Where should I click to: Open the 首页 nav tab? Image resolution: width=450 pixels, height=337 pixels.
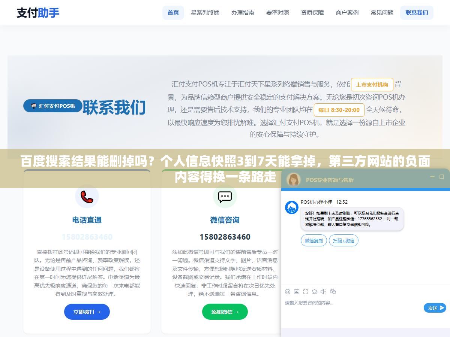173,12
